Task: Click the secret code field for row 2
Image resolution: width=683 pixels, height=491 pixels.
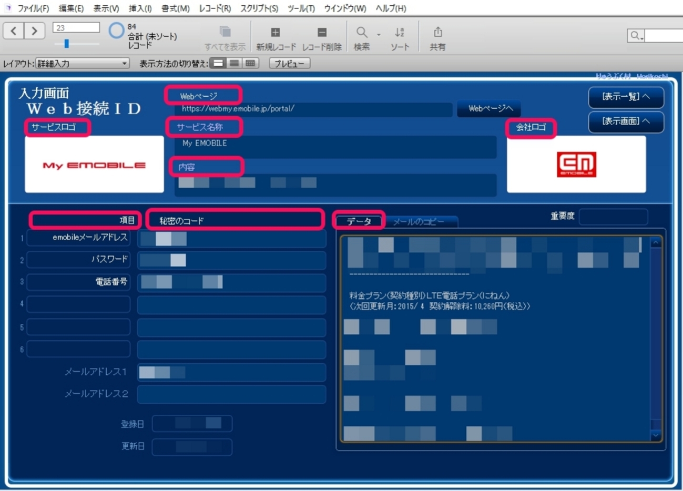Action: 232,260
